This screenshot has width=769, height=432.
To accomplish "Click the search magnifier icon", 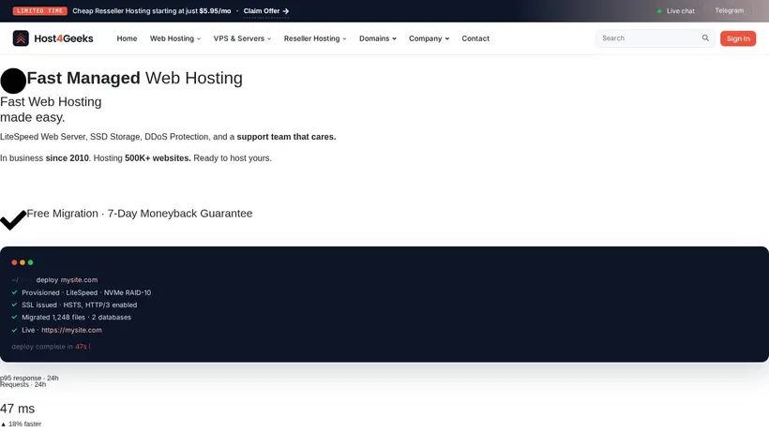I will (705, 37).
